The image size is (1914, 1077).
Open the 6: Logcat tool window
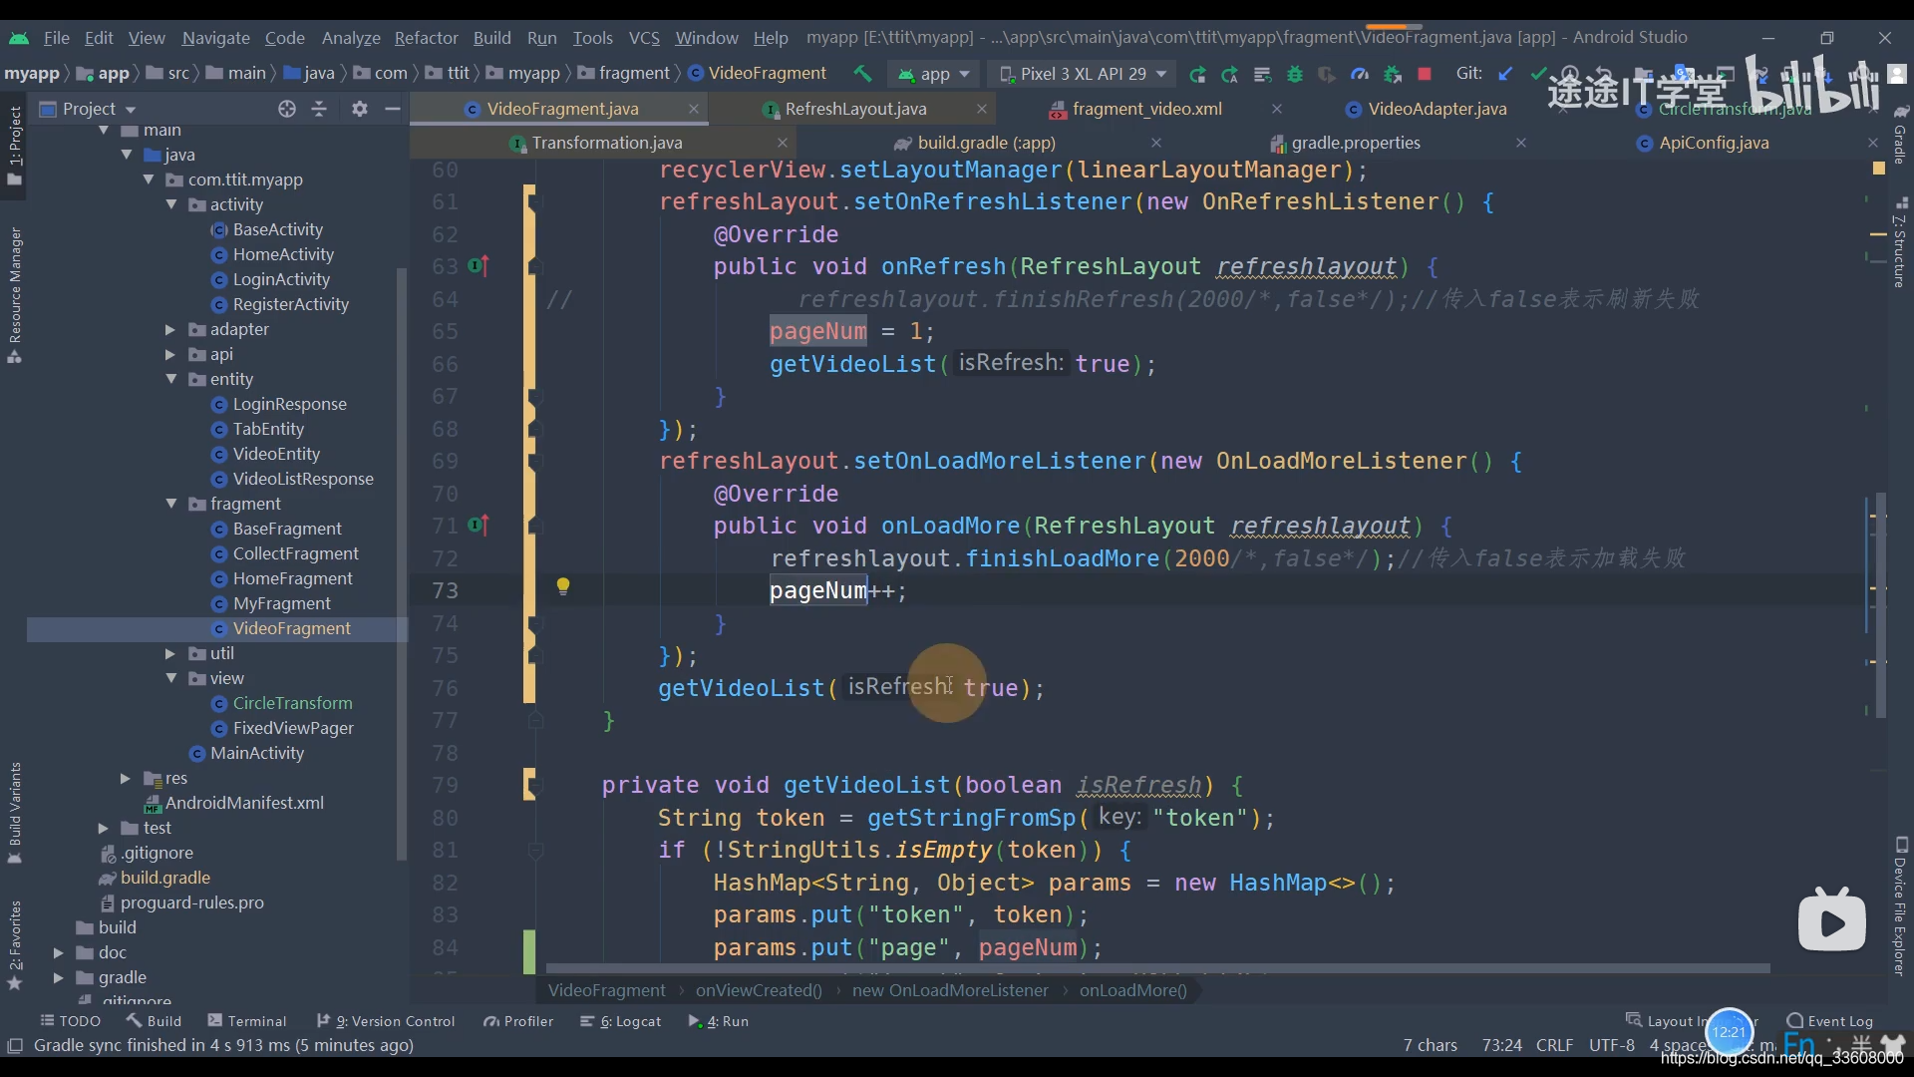click(x=621, y=1021)
